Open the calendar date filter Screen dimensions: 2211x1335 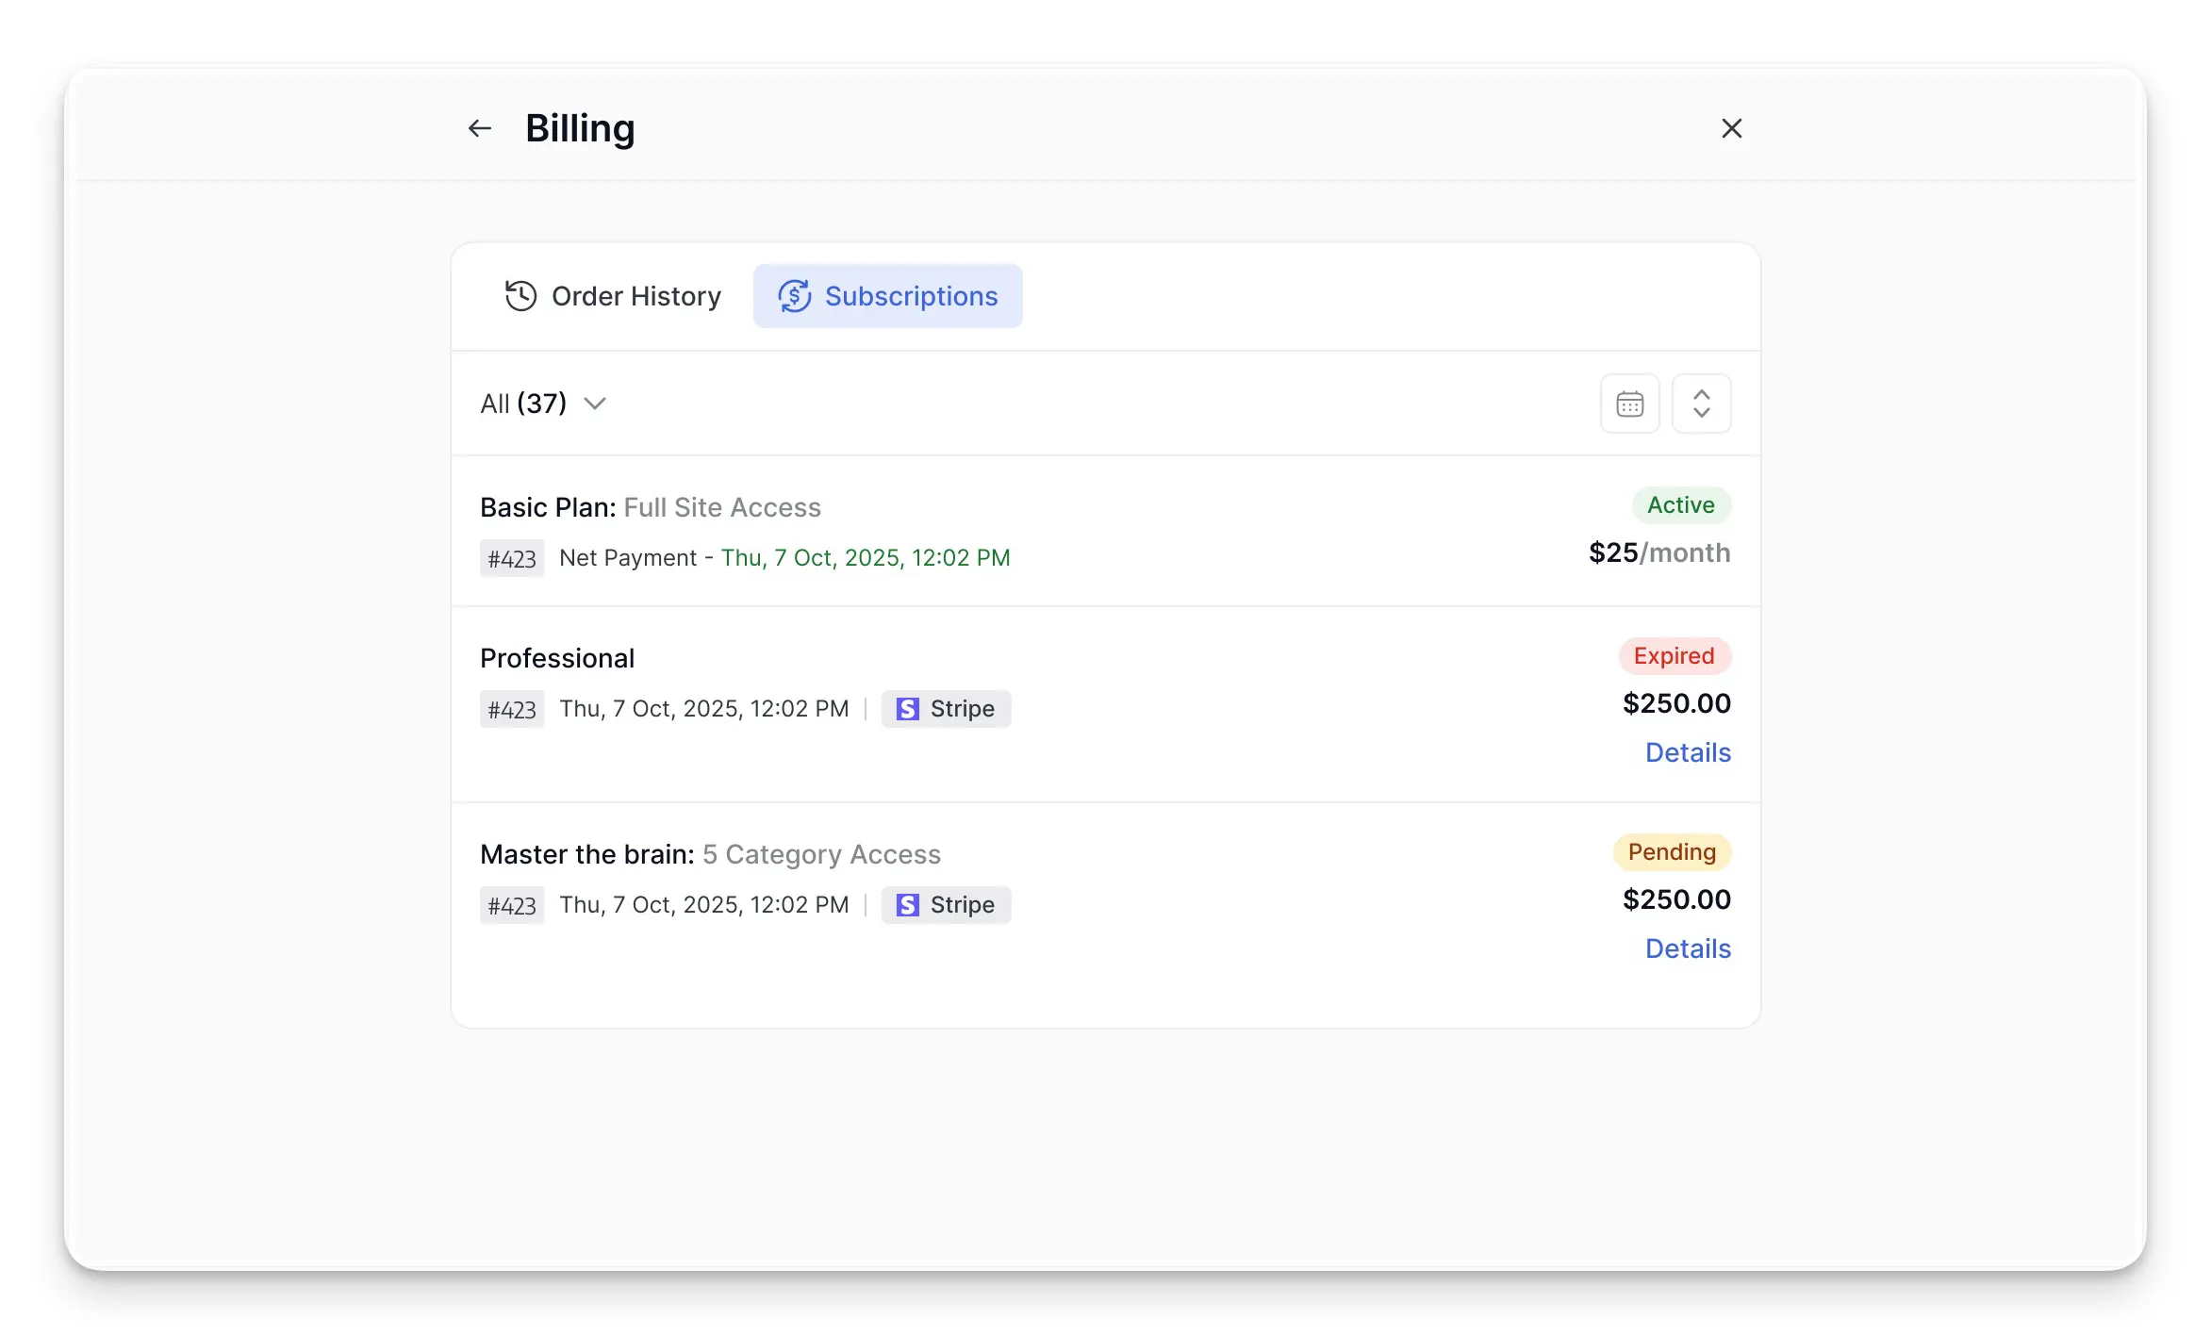(x=1629, y=404)
